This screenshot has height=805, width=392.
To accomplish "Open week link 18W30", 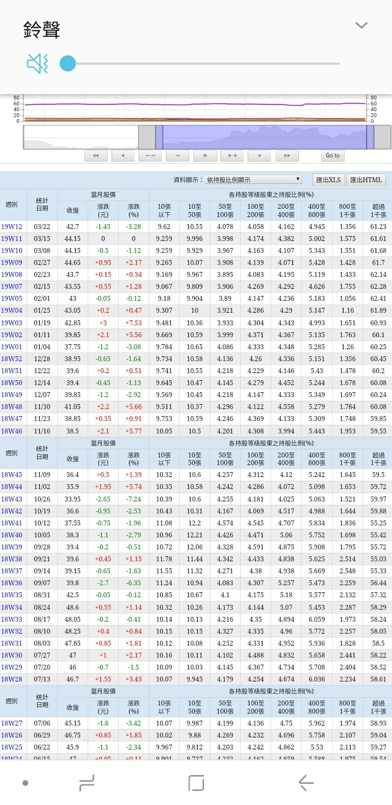I will click(x=11, y=655).
